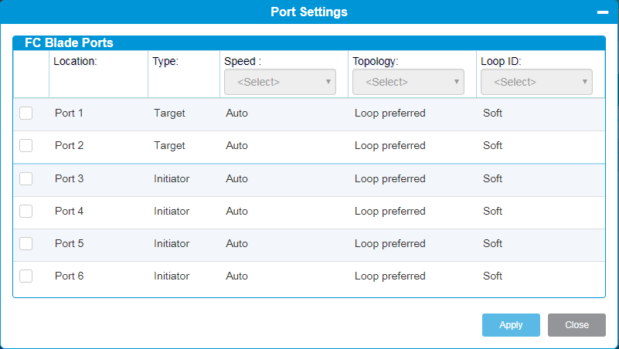
Task: Enable the Port 3 checkbox
Action: tap(26, 178)
